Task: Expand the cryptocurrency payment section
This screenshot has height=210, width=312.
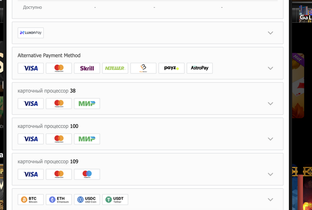Action: click(270, 200)
